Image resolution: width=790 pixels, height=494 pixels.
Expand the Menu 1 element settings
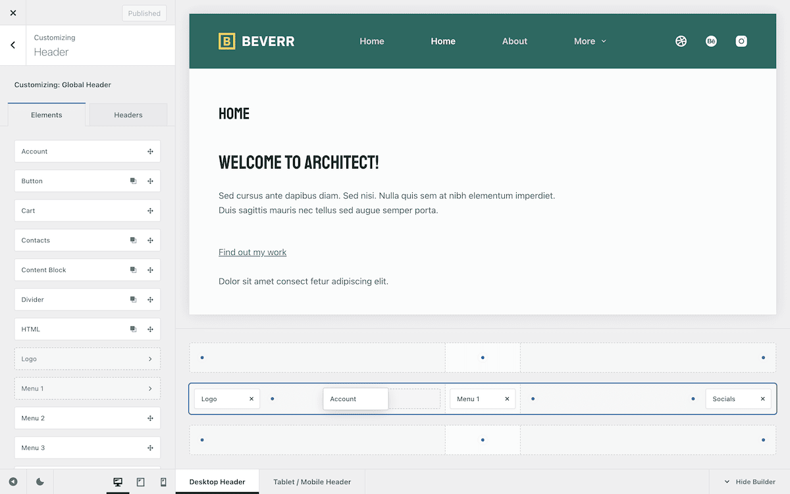click(150, 389)
